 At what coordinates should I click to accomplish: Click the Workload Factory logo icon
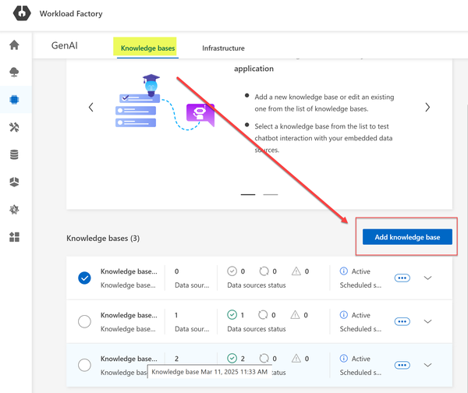click(22, 13)
